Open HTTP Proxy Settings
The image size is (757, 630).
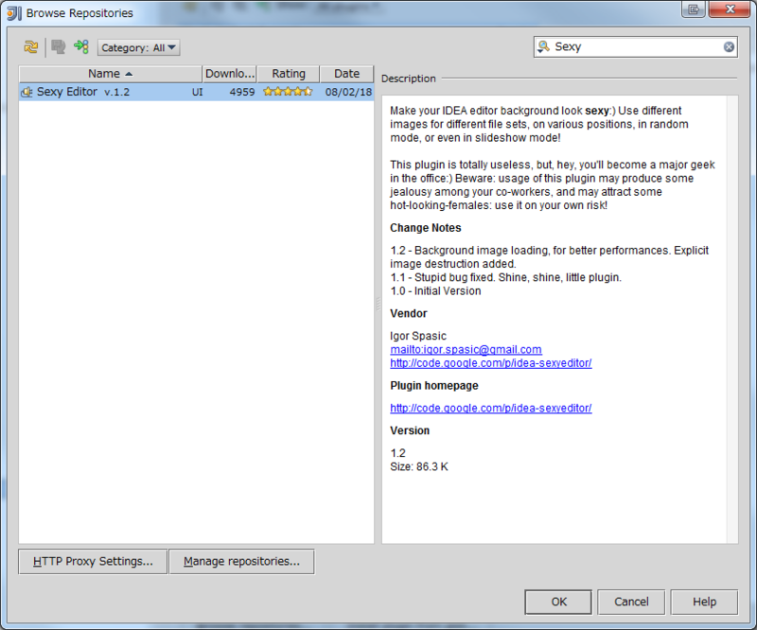tap(93, 562)
